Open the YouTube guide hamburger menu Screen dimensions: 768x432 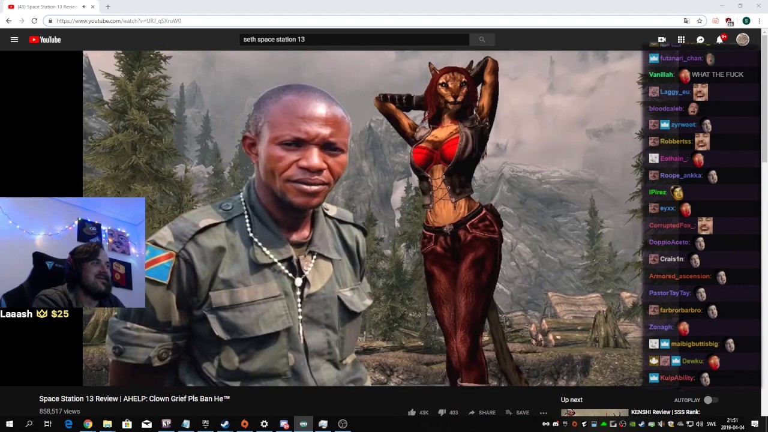(14, 40)
